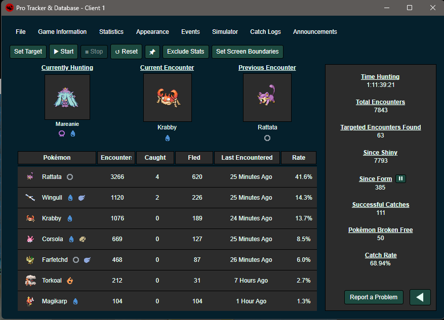Click the fire type icon in Torkoal row
This screenshot has width=444, height=320.
pos(70,281)
